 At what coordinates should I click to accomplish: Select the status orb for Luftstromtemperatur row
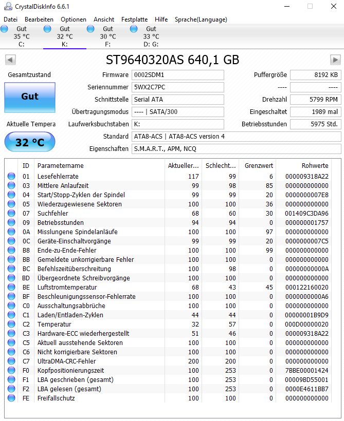[x=11, y=288]
